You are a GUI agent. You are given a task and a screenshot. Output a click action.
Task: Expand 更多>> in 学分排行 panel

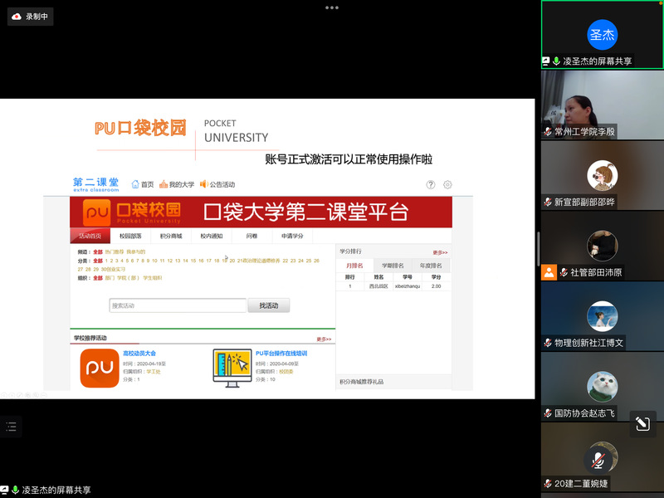pos(440,252)
